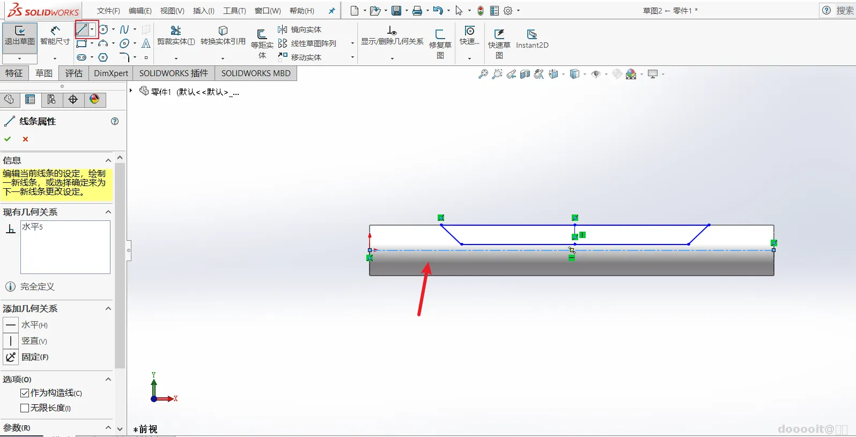The image size is (856, 437).
Task: Click the 退出草图 (Exit Sketch) button
Action: tap(20, 38)
